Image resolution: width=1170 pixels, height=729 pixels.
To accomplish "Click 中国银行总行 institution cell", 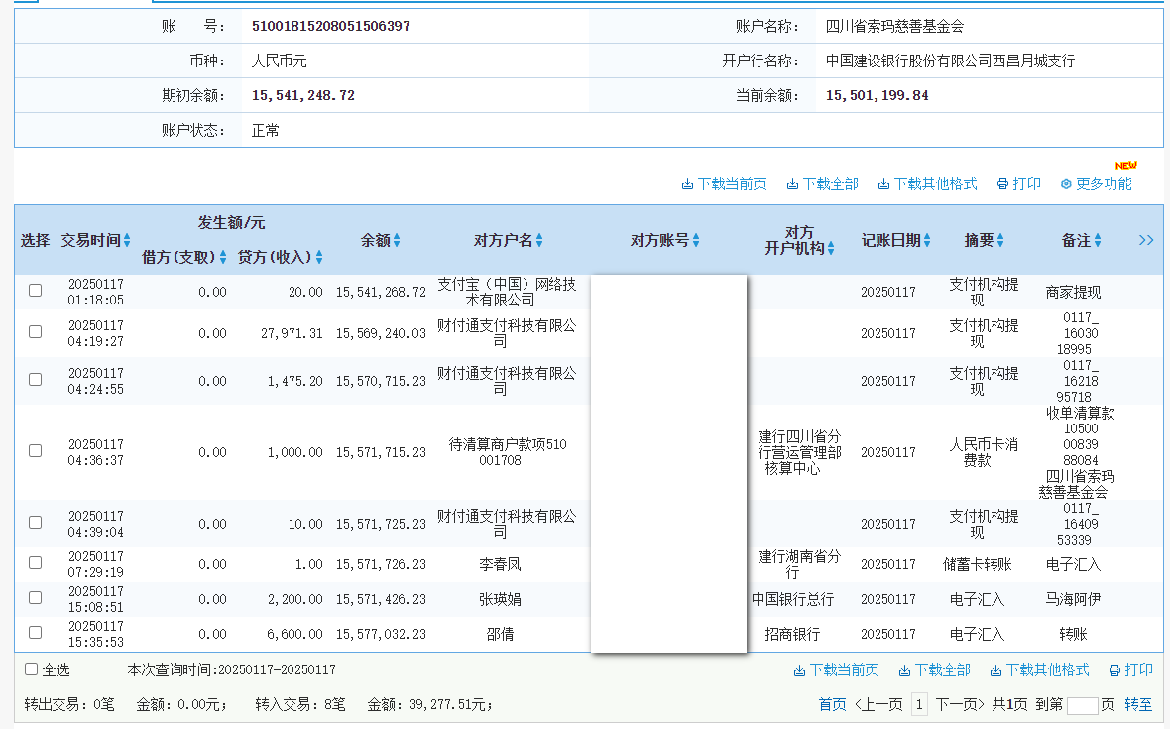I will [792, 599].
